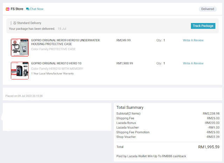Click the Chat Now speech bubble icon

[28, 9]
